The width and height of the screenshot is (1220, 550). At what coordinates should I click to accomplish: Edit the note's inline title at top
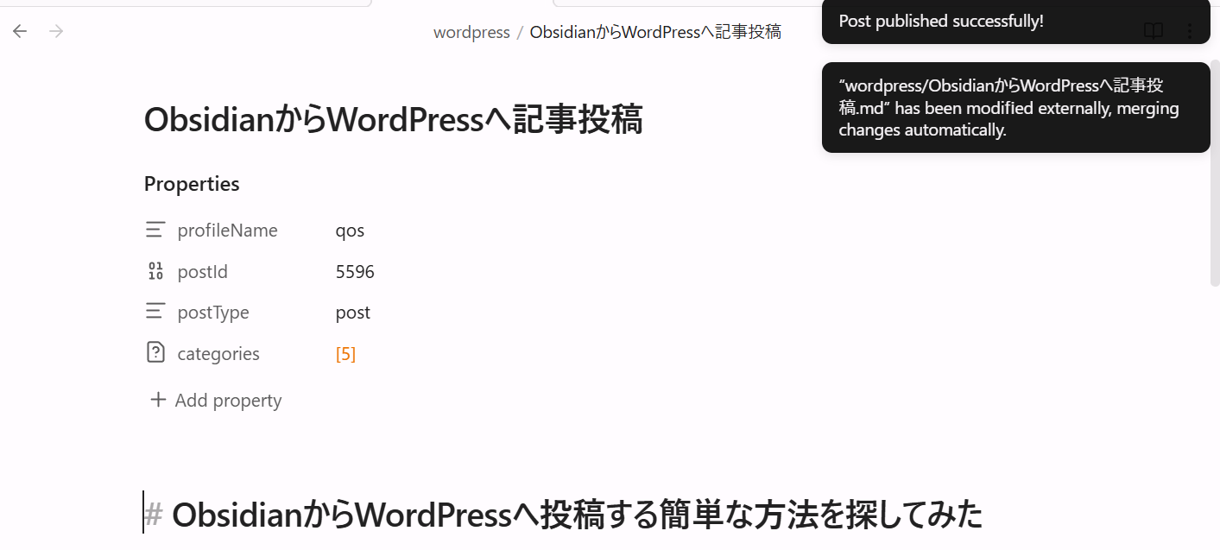(x=393, y=120)
